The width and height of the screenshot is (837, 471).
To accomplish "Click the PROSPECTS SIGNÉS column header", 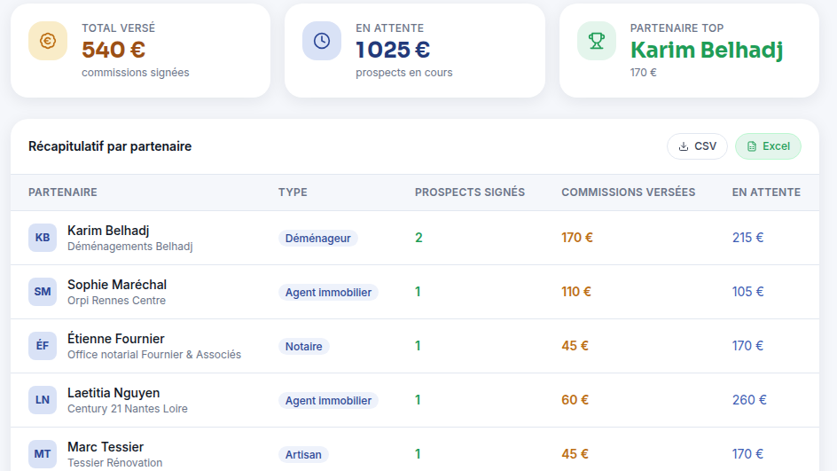I will tap(470, 192).
